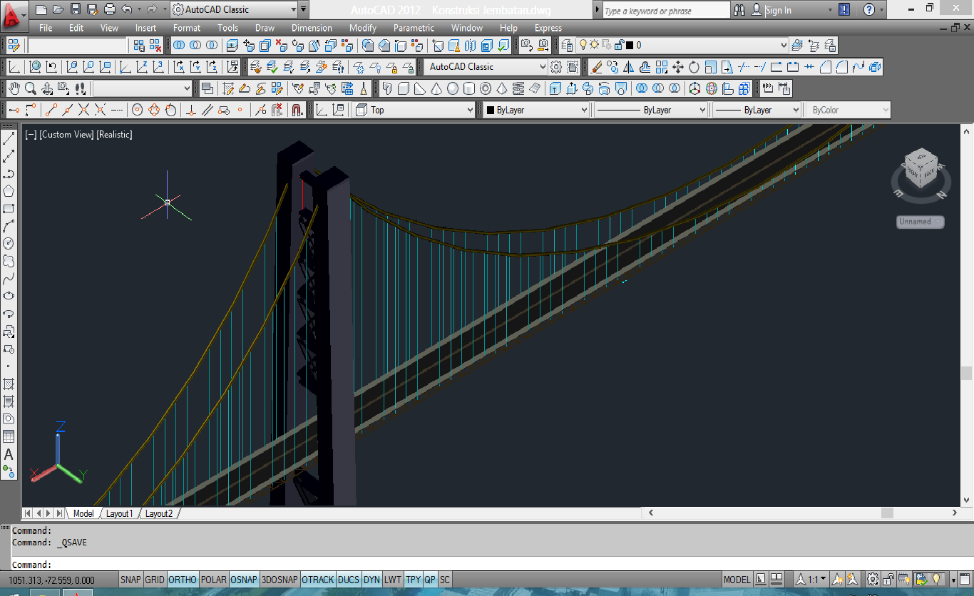
Task: Click the keyword search input field
Action: click(x=665, y=10)
